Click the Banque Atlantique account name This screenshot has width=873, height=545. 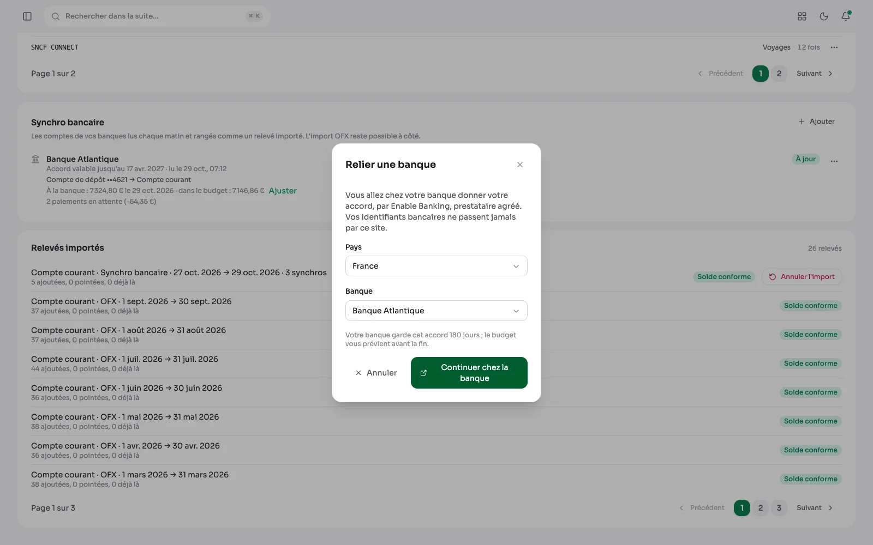tap(82, 159)
